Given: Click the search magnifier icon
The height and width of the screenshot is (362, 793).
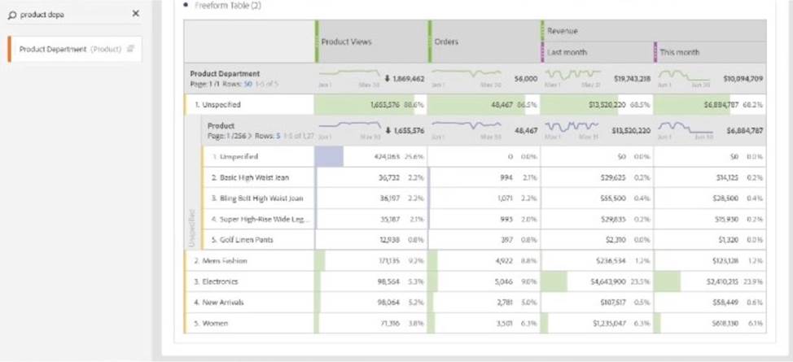Looking at the screenshot, I should (x=12, y=15).
